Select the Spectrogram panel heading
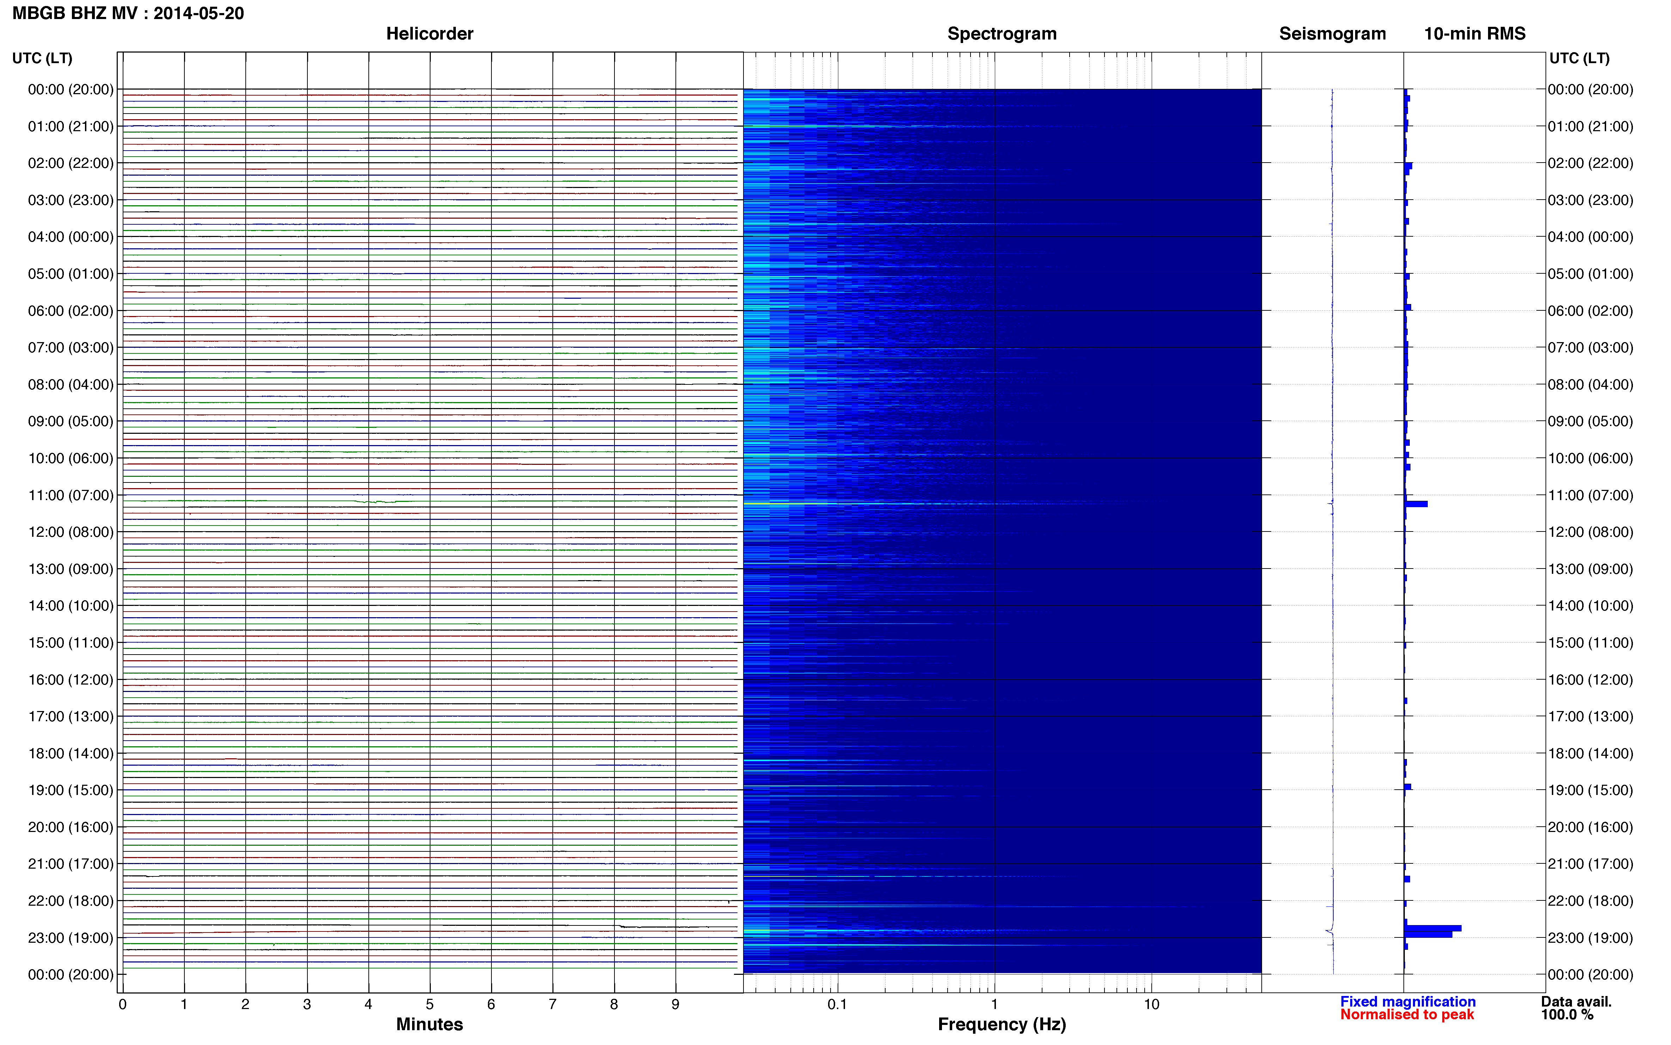 [1002, 34]
